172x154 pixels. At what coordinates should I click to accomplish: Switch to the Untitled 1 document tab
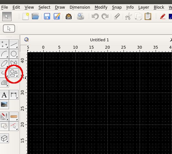point(99,40)
